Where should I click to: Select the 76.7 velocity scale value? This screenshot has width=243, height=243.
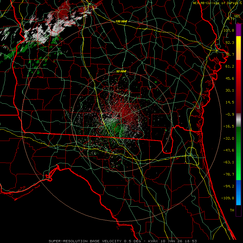(230, 54)
